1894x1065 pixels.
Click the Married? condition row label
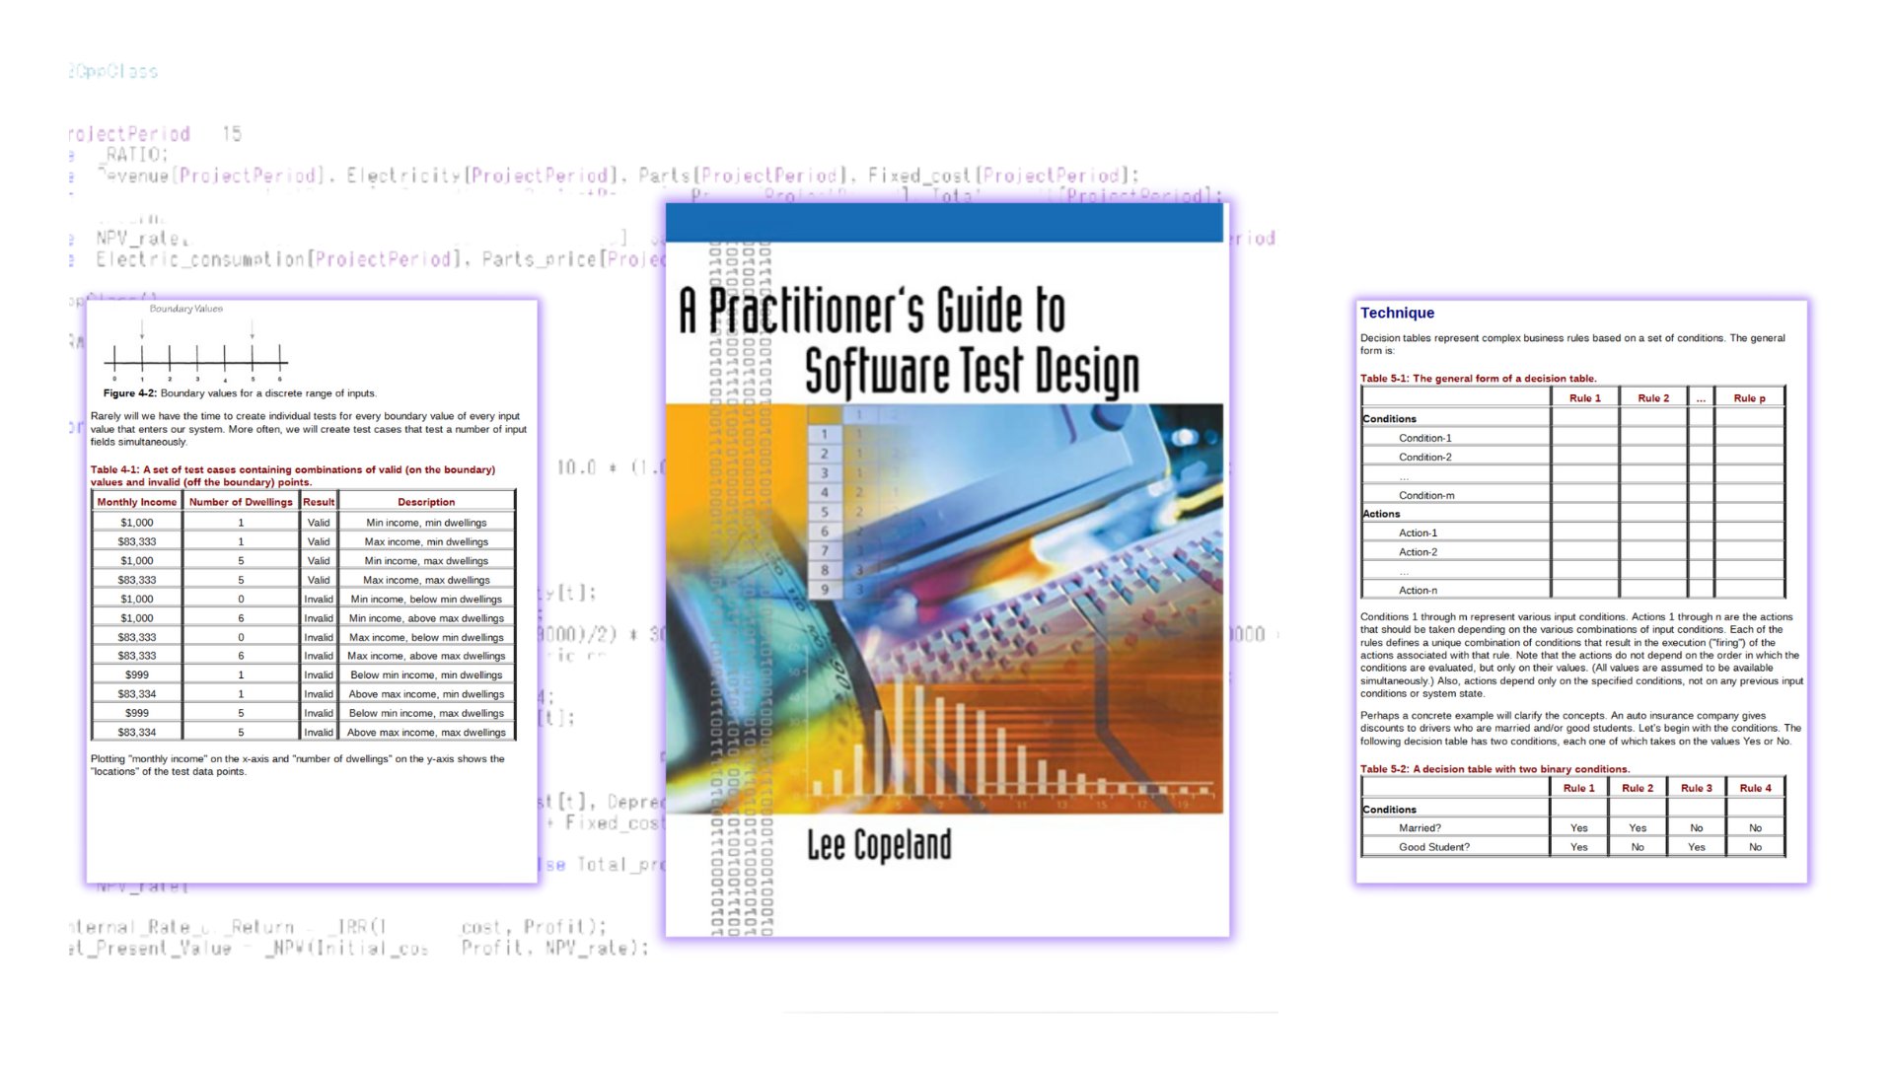1420,828
